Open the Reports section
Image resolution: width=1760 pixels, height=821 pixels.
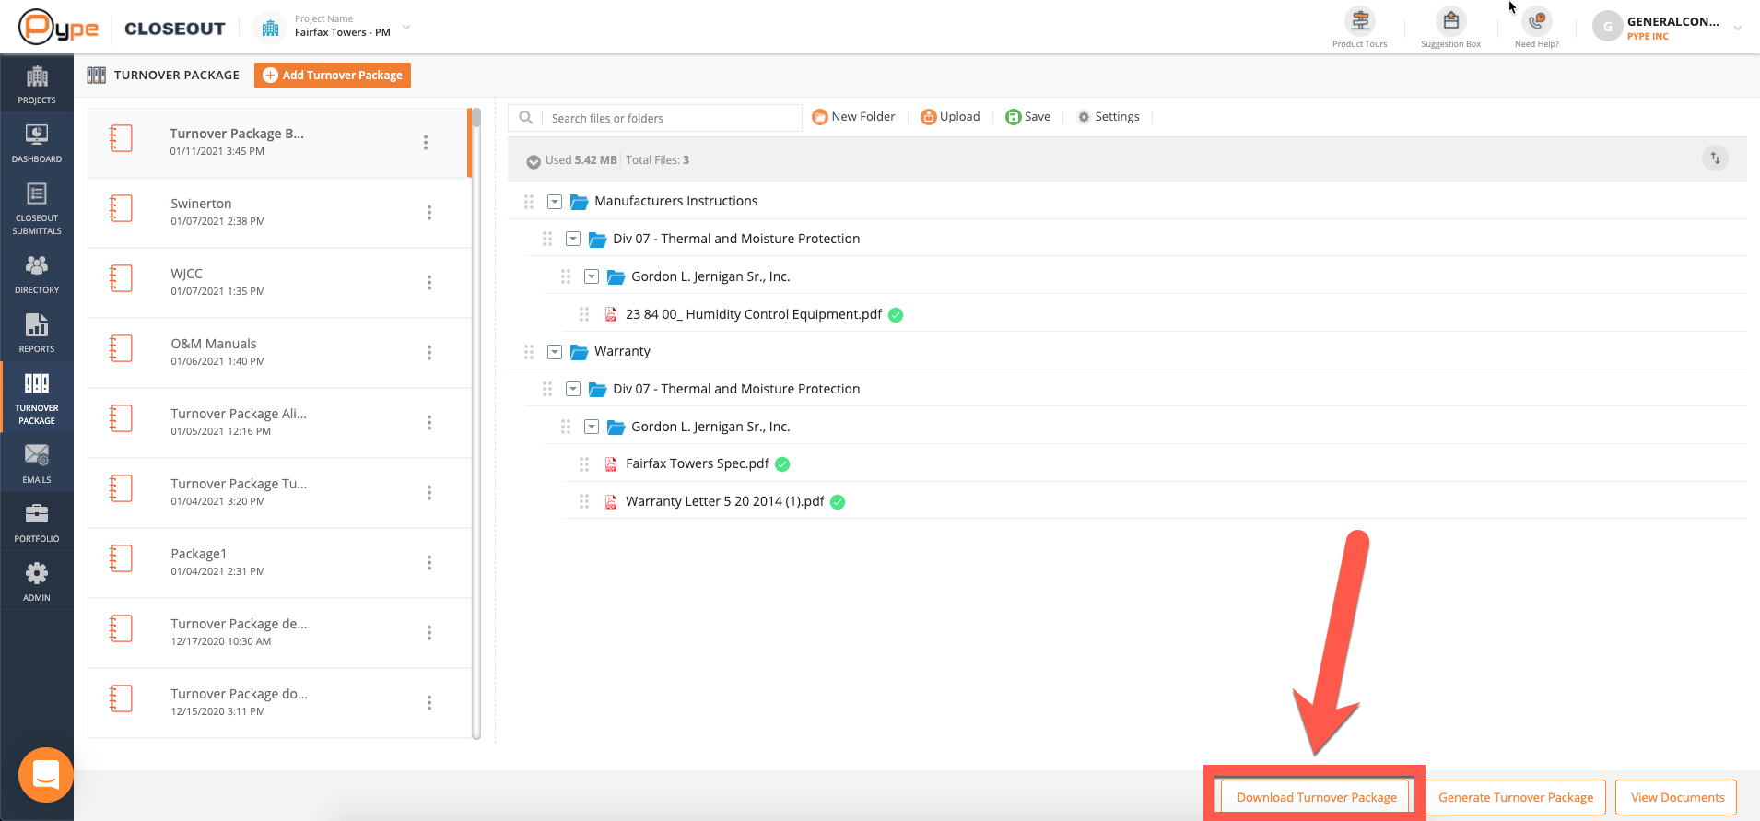coord(37,333)
